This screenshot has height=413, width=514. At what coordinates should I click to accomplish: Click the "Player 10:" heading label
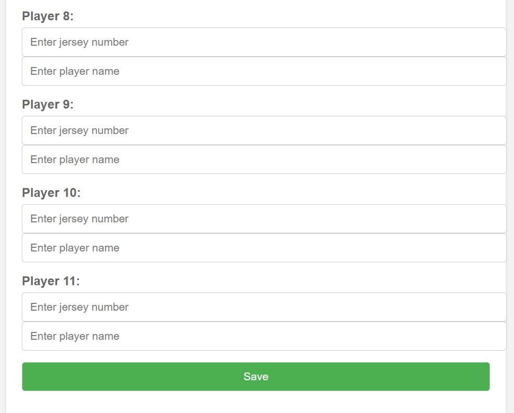pos(51,193)
